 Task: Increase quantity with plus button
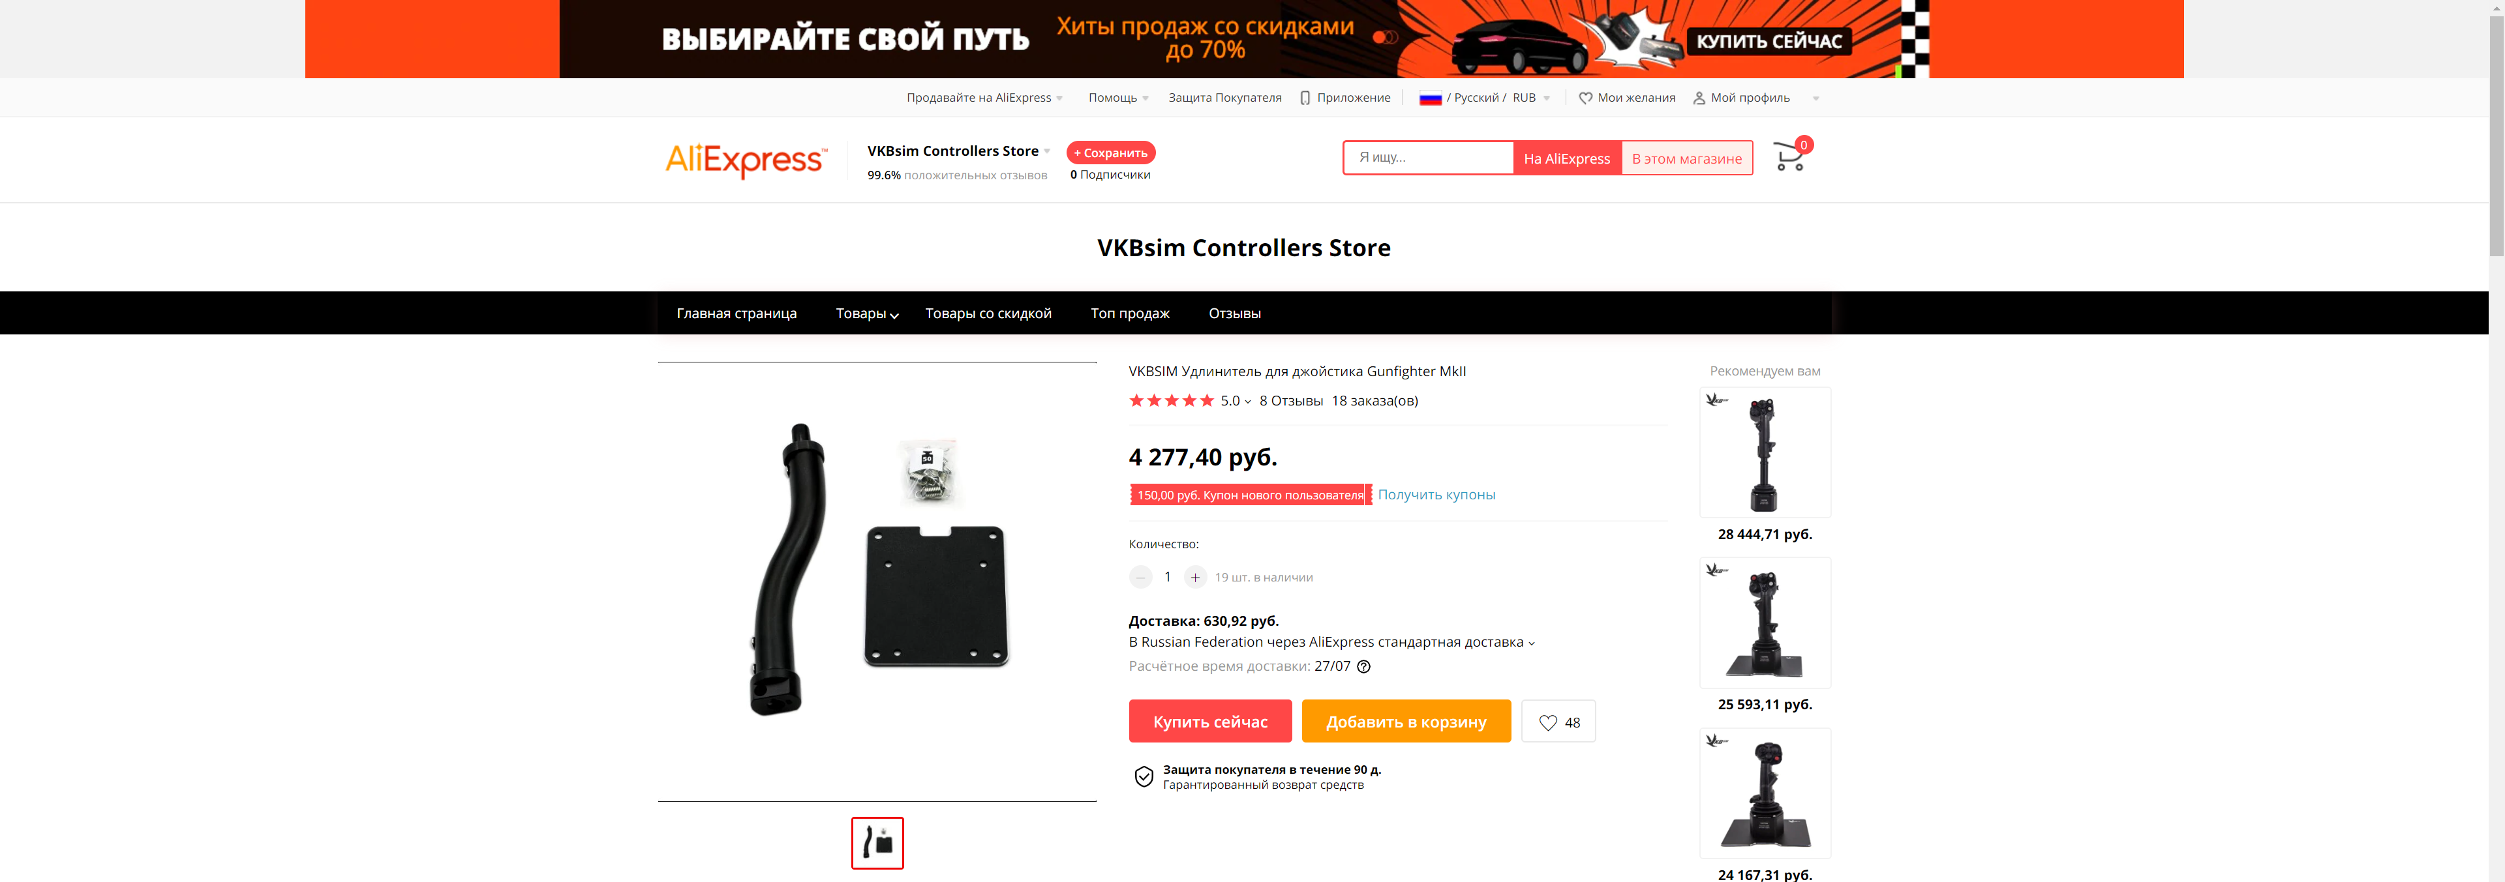[1195, 577]
